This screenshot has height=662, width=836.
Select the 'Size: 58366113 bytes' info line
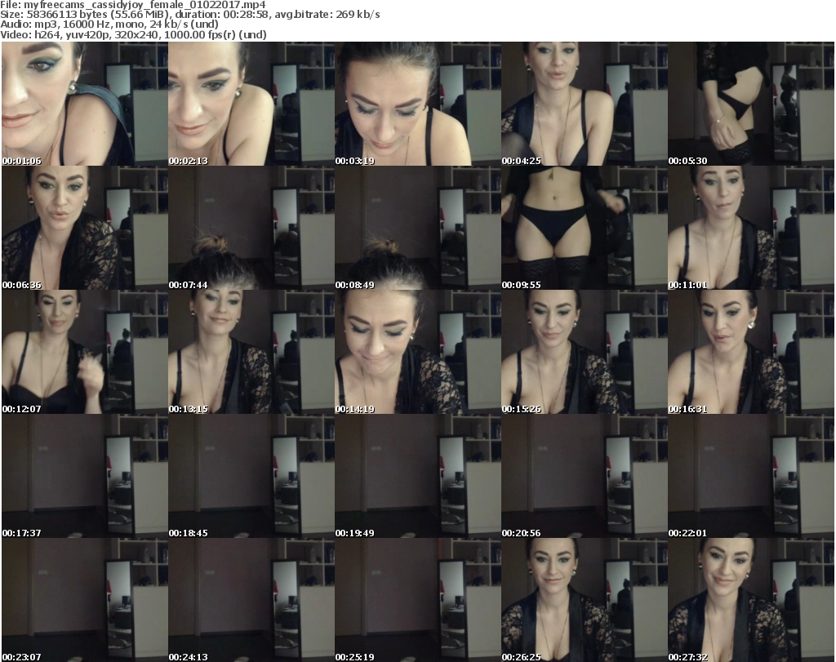click(x=189, y=15)
